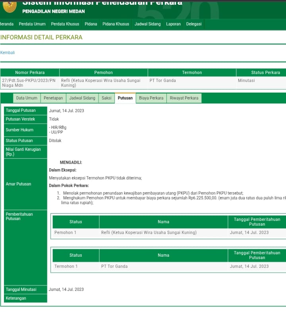The height and width of the screenshot is (316, 286).
Task: Open the Pidana menu
Action: (91, 24)
